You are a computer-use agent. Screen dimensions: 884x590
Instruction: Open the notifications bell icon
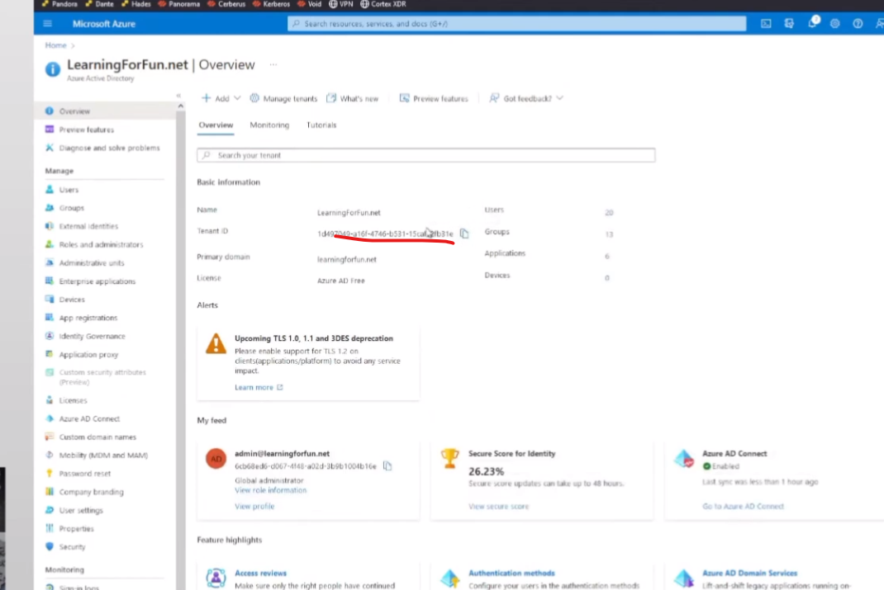[812, 23]
